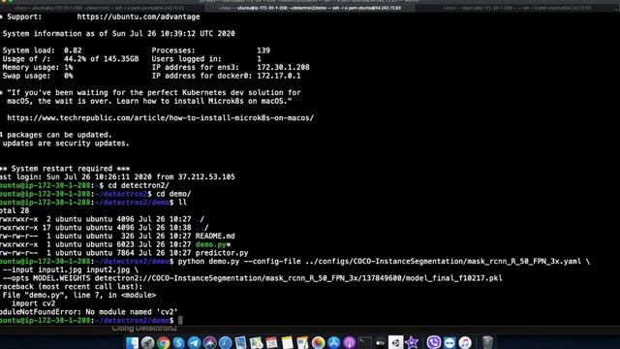620x349 pixels.
Task: Click the 'Processes: 139' entry
Action: pyautogui.click(x=211, y=50)
